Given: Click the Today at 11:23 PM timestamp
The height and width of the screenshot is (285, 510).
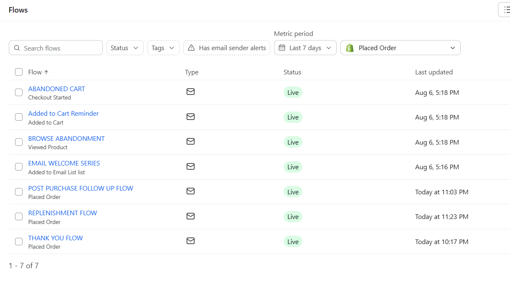Looking at the screenshot, I should tap(442, 217).
